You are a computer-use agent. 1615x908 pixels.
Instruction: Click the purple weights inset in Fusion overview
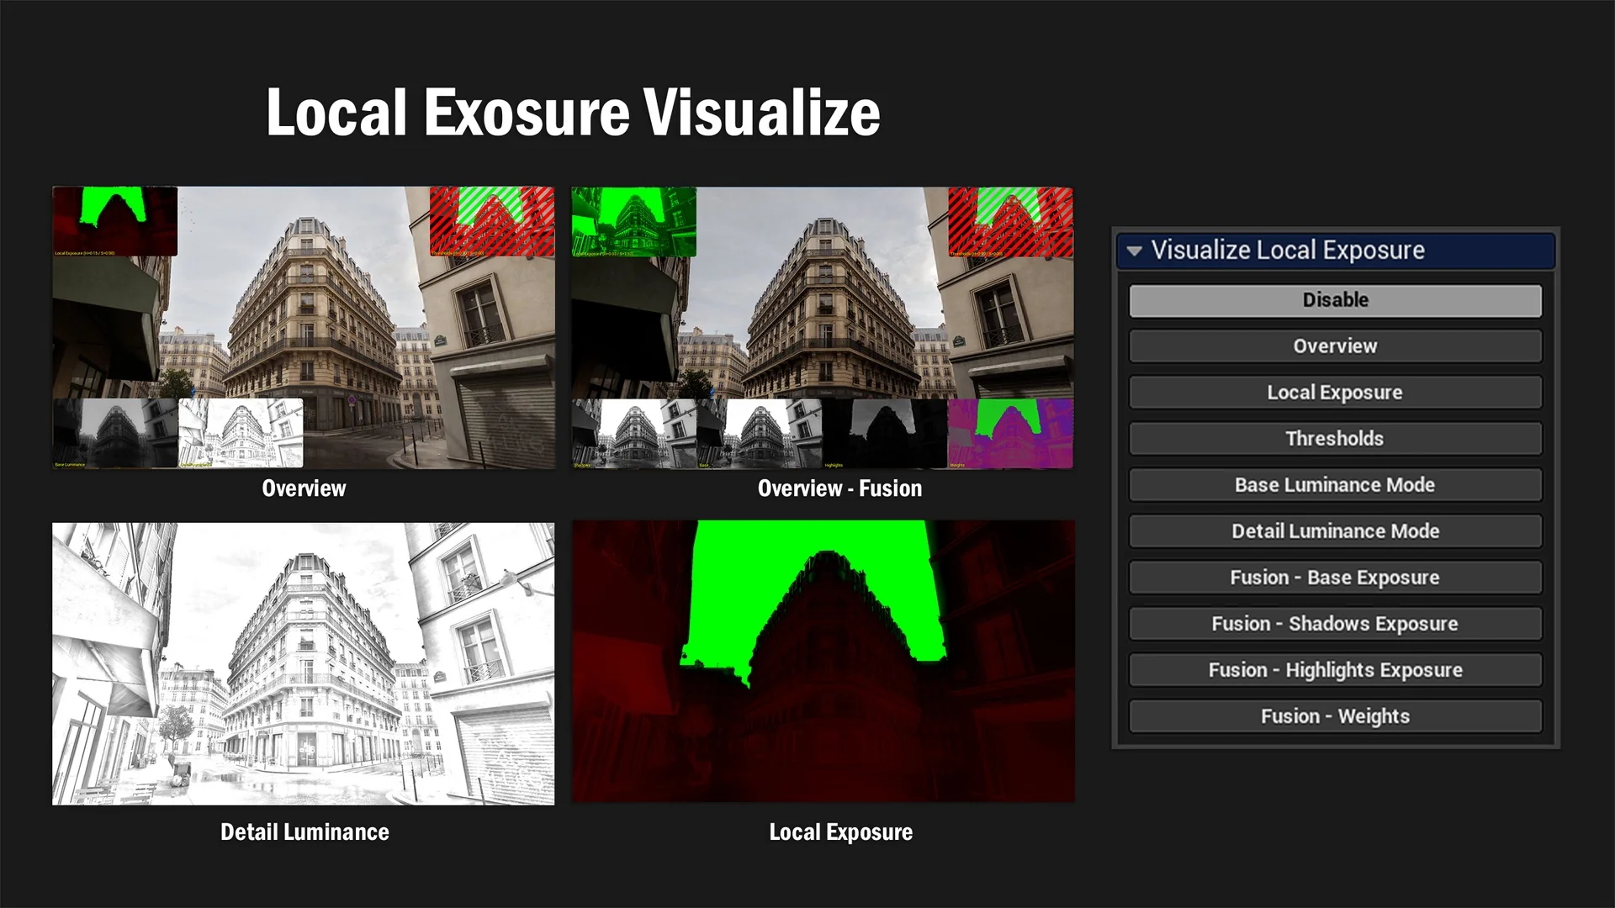coord(1010,433)
